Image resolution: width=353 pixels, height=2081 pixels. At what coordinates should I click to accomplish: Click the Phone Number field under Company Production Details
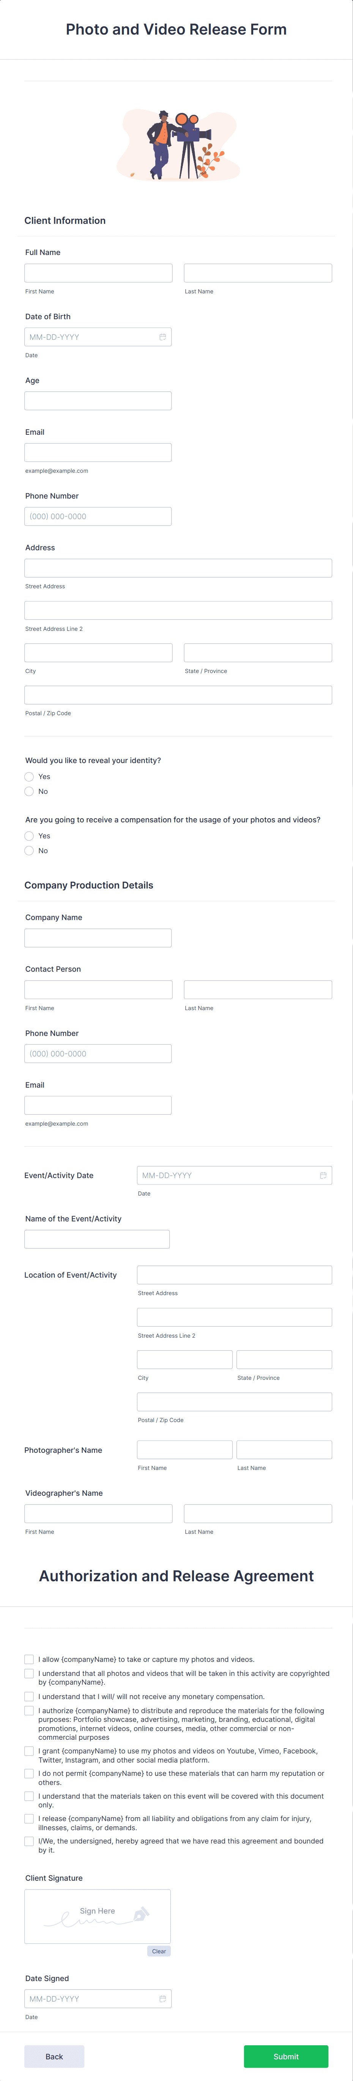[x=97, y=1053]
